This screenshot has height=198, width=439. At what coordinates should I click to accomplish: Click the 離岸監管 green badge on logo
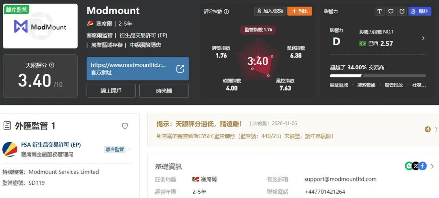click(x=17, y=10)
